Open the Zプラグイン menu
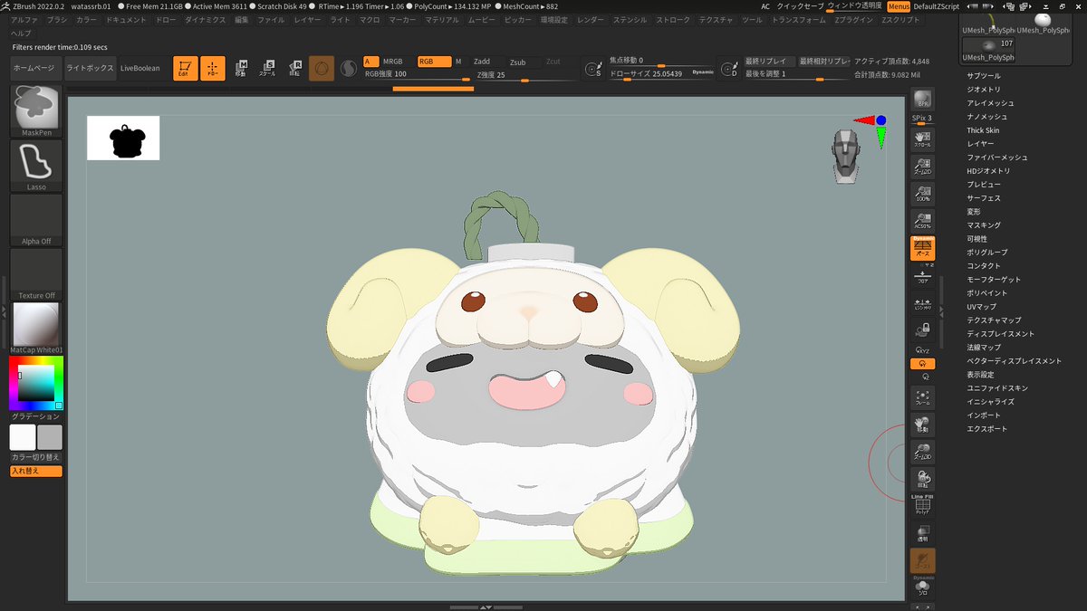This screenshot has width=1087, height=611. pos(854,19)
